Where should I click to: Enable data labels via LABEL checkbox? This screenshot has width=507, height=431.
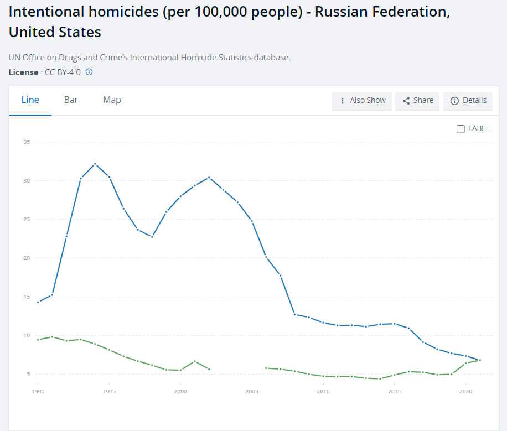tap(460, 128)
